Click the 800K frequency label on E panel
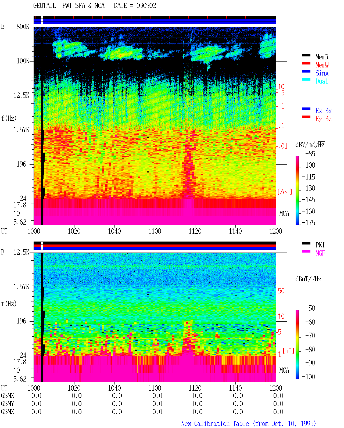This screenshot has height=428, width=344. click(x=23, y=26)
